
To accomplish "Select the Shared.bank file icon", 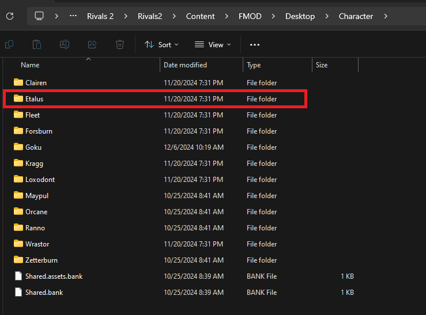I will click(x=18, y=292).
